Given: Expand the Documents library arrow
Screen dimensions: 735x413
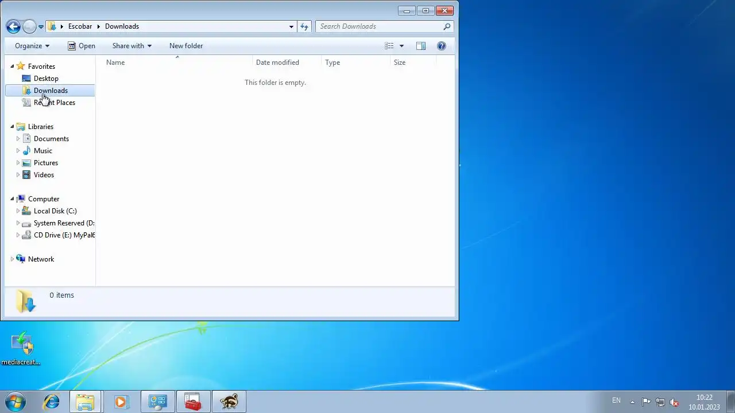Looking at the screenshot, I should tap(18, 139).
